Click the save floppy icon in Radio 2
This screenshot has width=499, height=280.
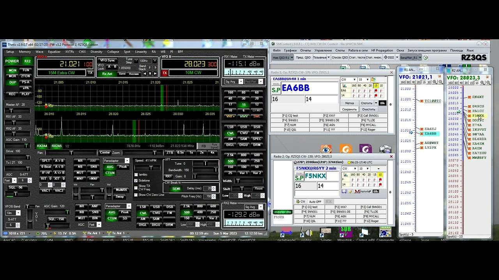[x=344, y=191]
